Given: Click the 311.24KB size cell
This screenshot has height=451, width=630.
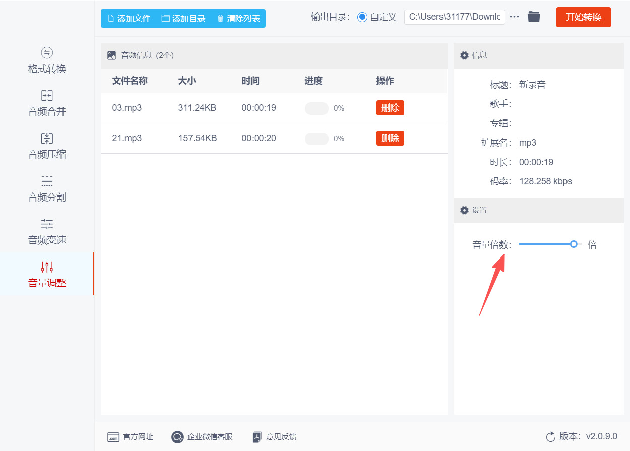Looking at the screenshot, I should (197, 108).
